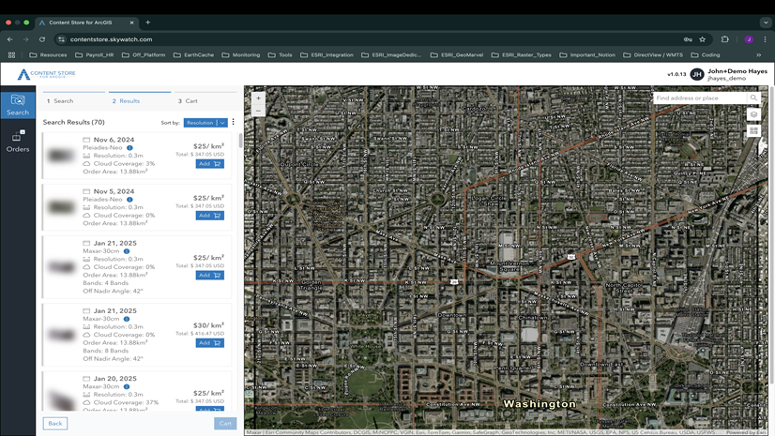
Task: Close the Content Store for ArcGIS tab
Action: (131, 23)
